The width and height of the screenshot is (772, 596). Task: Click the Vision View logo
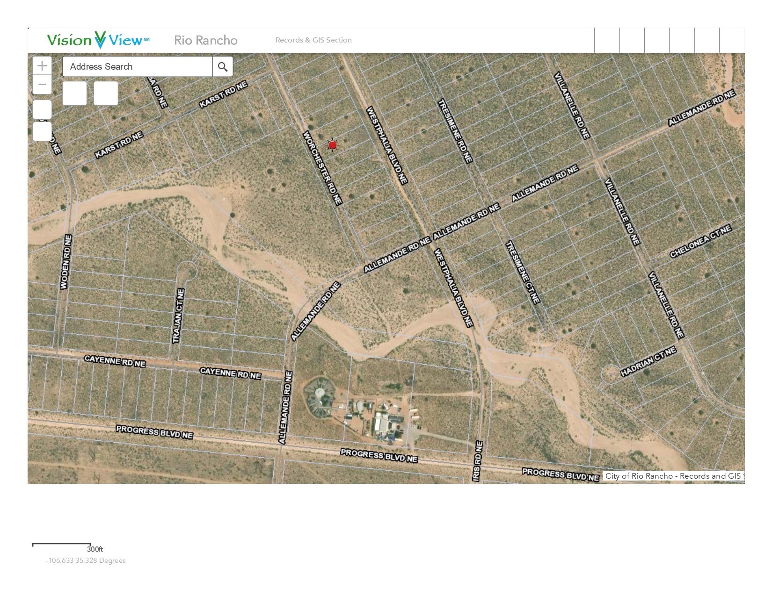coord(98,40)
